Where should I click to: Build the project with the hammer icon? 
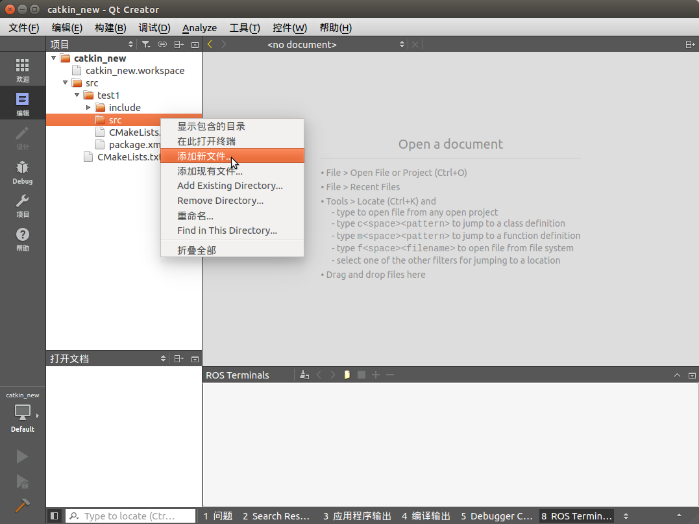pyautogui.click(x=22, y=505)
